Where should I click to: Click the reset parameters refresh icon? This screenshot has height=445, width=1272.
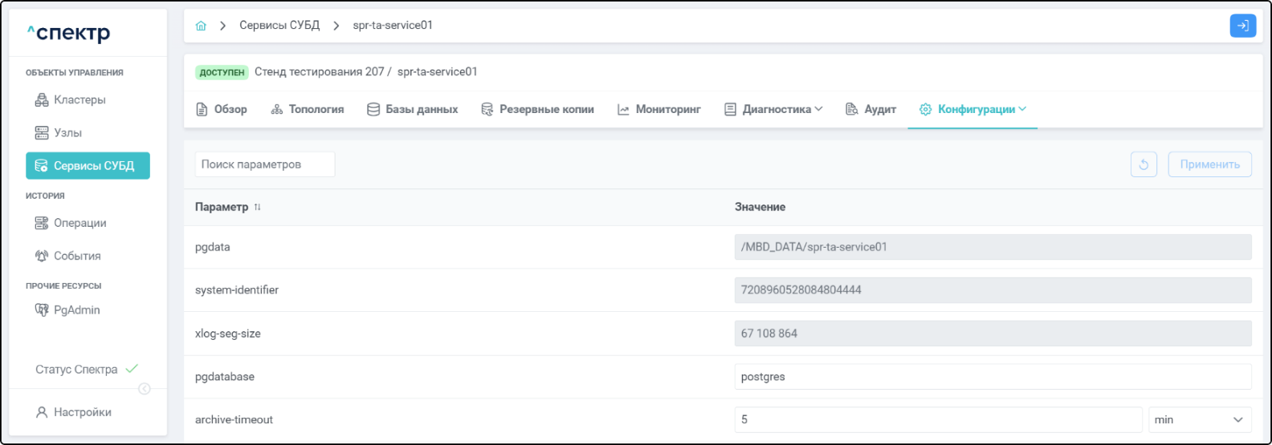click(1144, 164)
